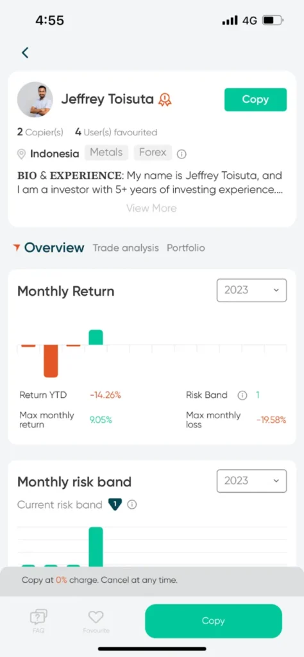
Task: Expand bio with View More
Action: (151, 209)
